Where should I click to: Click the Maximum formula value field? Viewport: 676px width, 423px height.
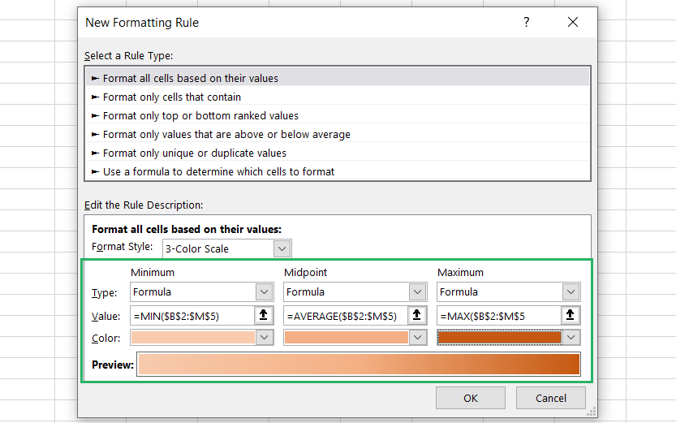pyautogui.click(x=498, y=316)
